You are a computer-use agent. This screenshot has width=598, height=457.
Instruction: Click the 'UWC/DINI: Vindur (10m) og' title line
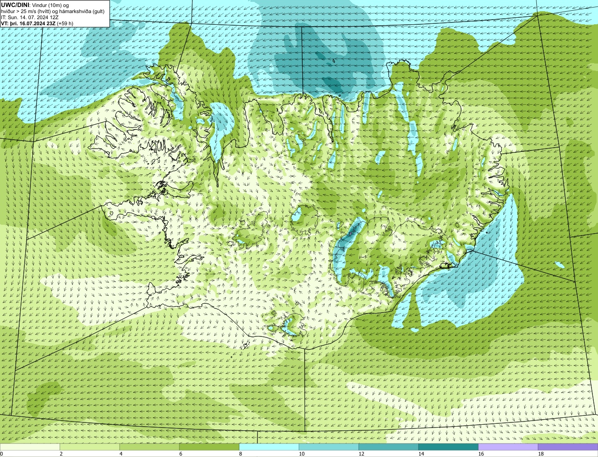pos(35,5)
